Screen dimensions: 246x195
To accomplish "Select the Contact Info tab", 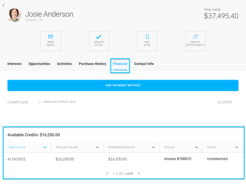I will pyautogui.click(x=144, y=64).
